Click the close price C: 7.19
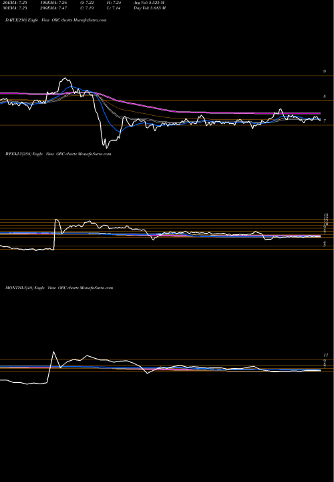The height and width of the screenshot is (482, 334). tap(86, 8)
